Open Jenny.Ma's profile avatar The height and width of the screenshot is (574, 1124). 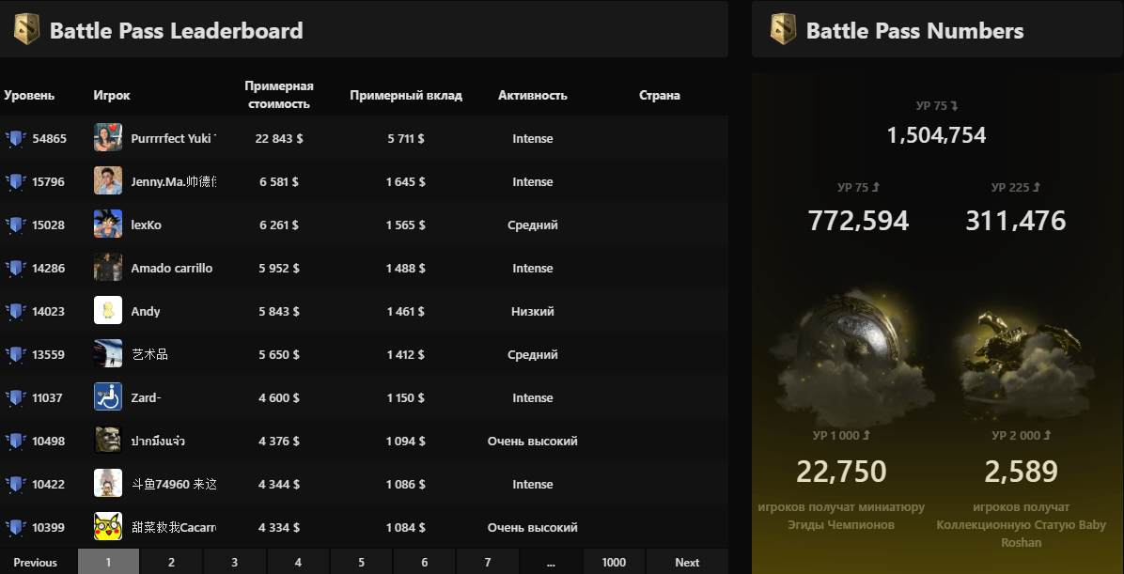click(x=108, y=181)
